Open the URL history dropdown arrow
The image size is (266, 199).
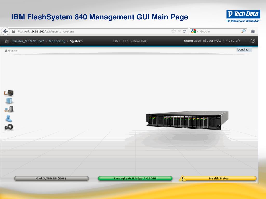(x=179, y=31)
